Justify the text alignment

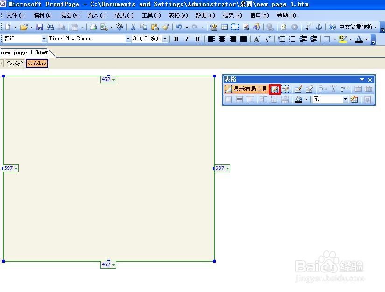(243, 39)
